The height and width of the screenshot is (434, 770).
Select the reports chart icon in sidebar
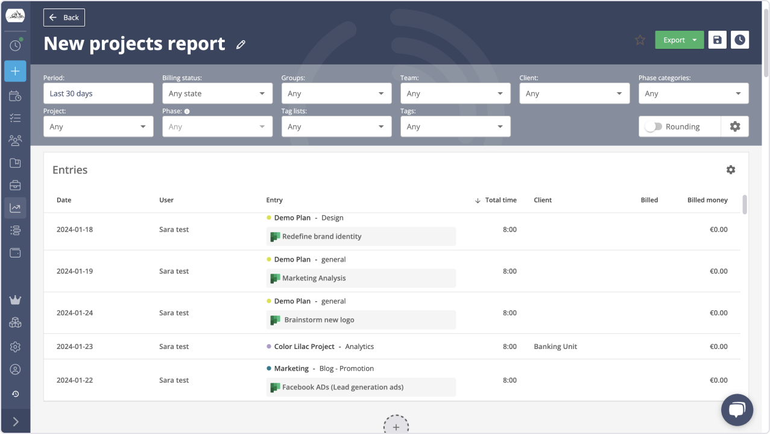pyautogui.click(x=15, y=207)
